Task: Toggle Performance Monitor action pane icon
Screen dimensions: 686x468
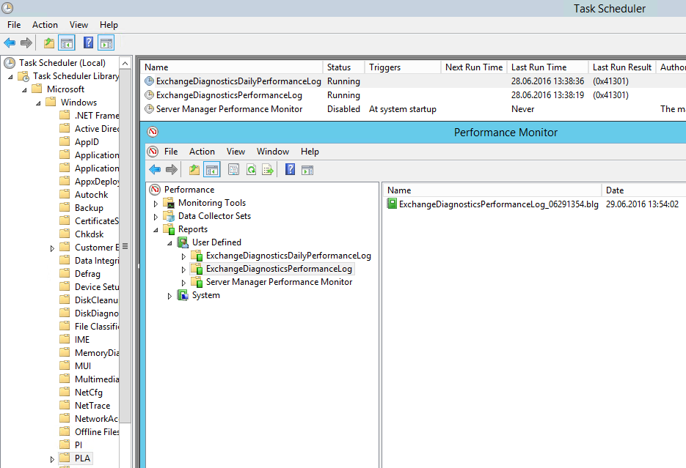Action: (x=307, y=170)
